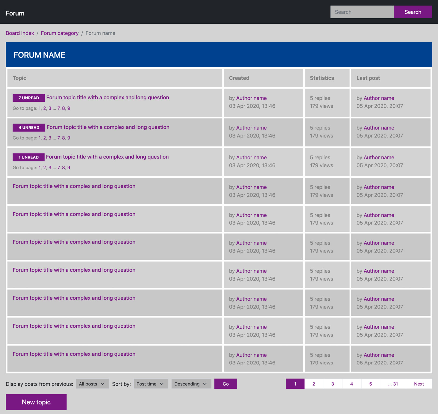Open the Descending order dropdown
This screenshot has height=414, width=438.
pos(191,384)
